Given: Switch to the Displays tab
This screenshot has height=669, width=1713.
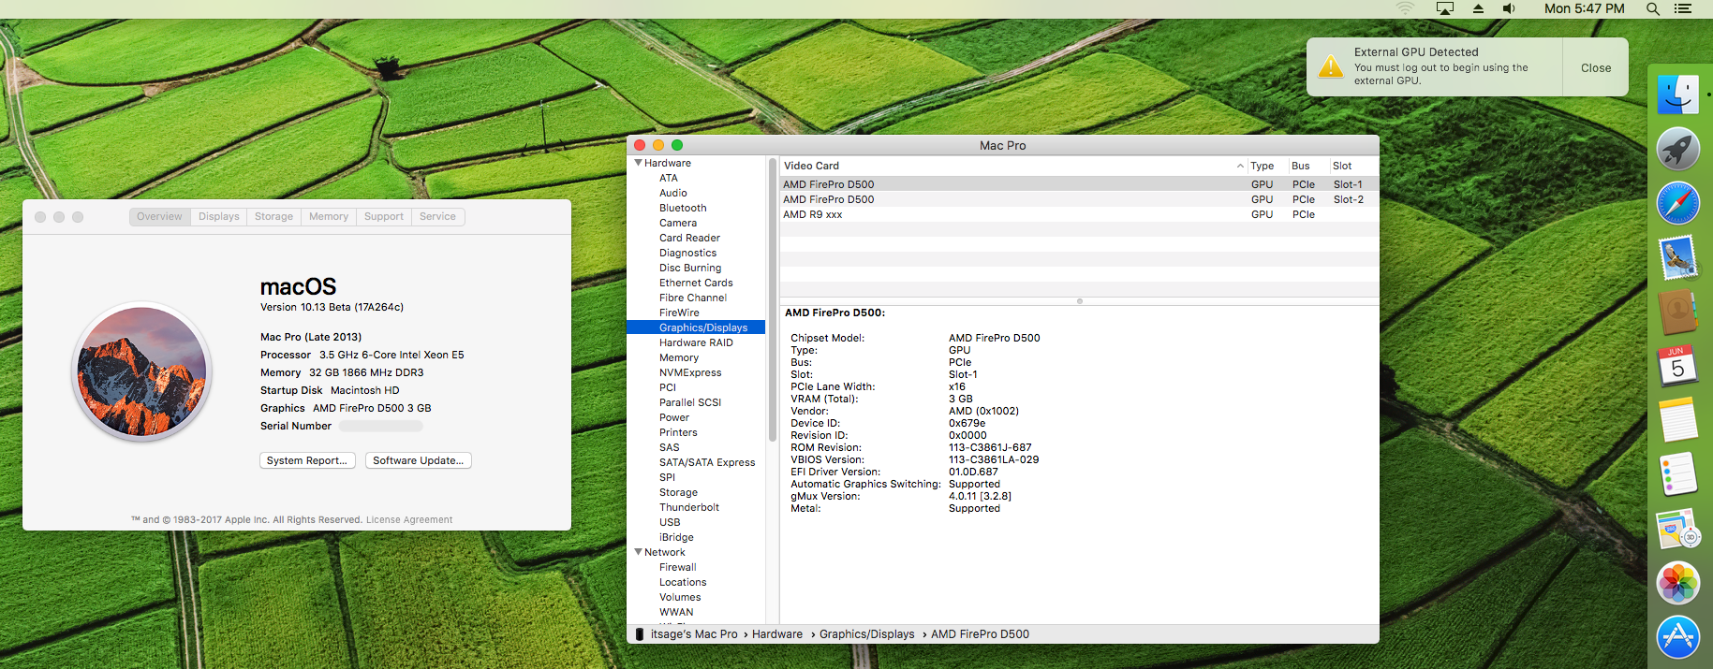Looking at the screenshot, I should tap(219, 216).
